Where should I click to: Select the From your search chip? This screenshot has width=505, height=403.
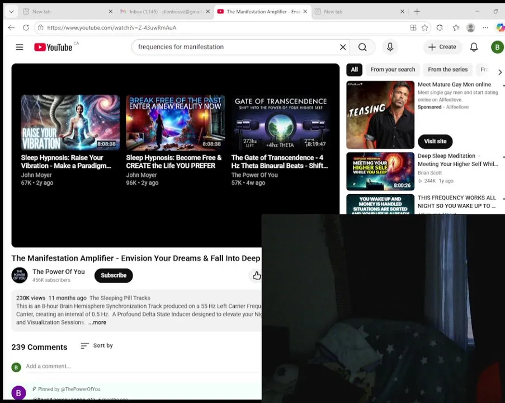pyautogui.click(x=393, y=69)
